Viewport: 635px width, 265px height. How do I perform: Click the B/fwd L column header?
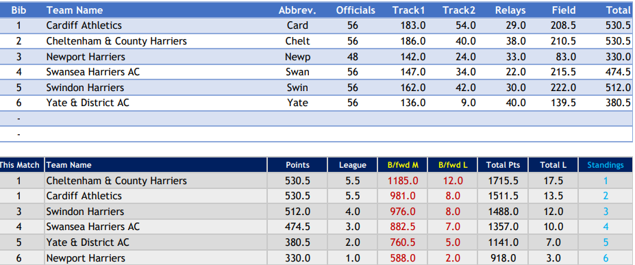452,165
